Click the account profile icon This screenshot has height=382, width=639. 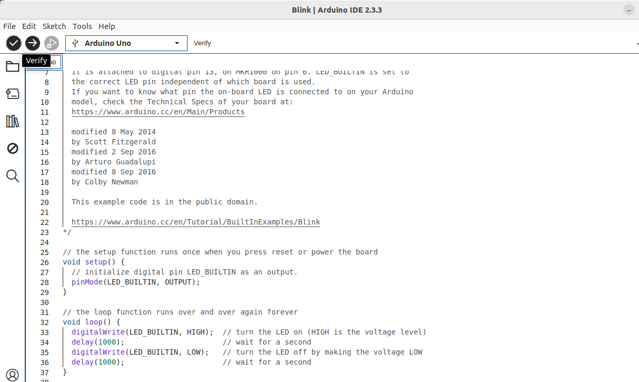tap(13, 375)
